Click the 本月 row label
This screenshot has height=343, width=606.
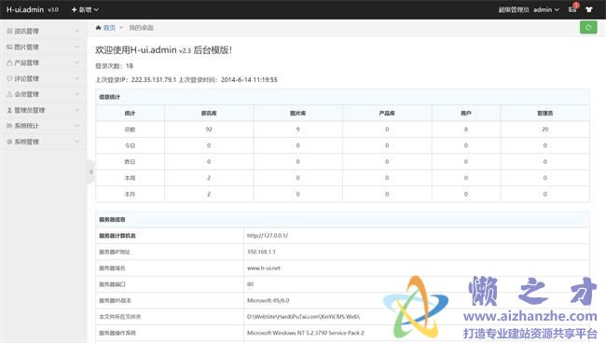[x=130, y=194]
